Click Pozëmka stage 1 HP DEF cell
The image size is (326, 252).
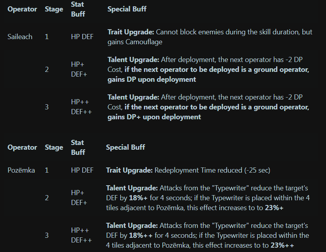coord(82,170)
